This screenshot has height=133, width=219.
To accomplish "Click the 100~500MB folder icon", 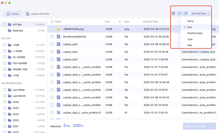I will [x=10, y=63].
